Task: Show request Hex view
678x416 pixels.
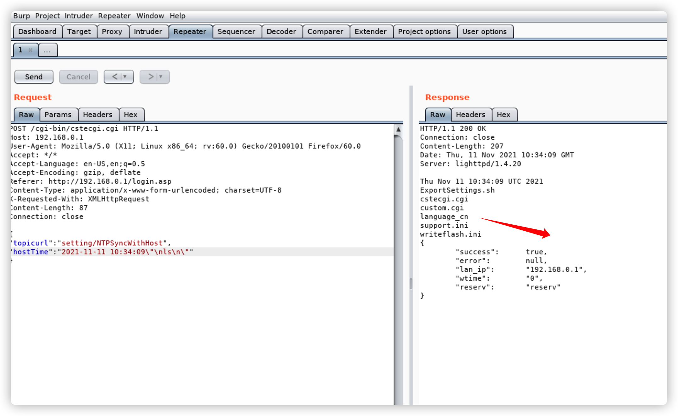Action: (x=131, y=115)
